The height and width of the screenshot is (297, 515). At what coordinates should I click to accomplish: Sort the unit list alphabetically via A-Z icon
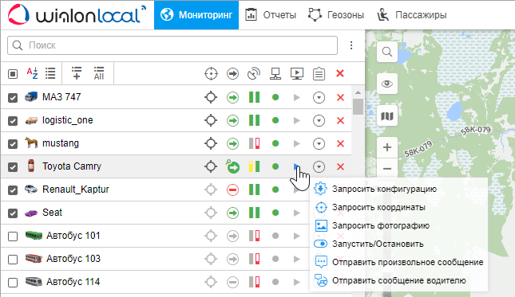point(32,73)
